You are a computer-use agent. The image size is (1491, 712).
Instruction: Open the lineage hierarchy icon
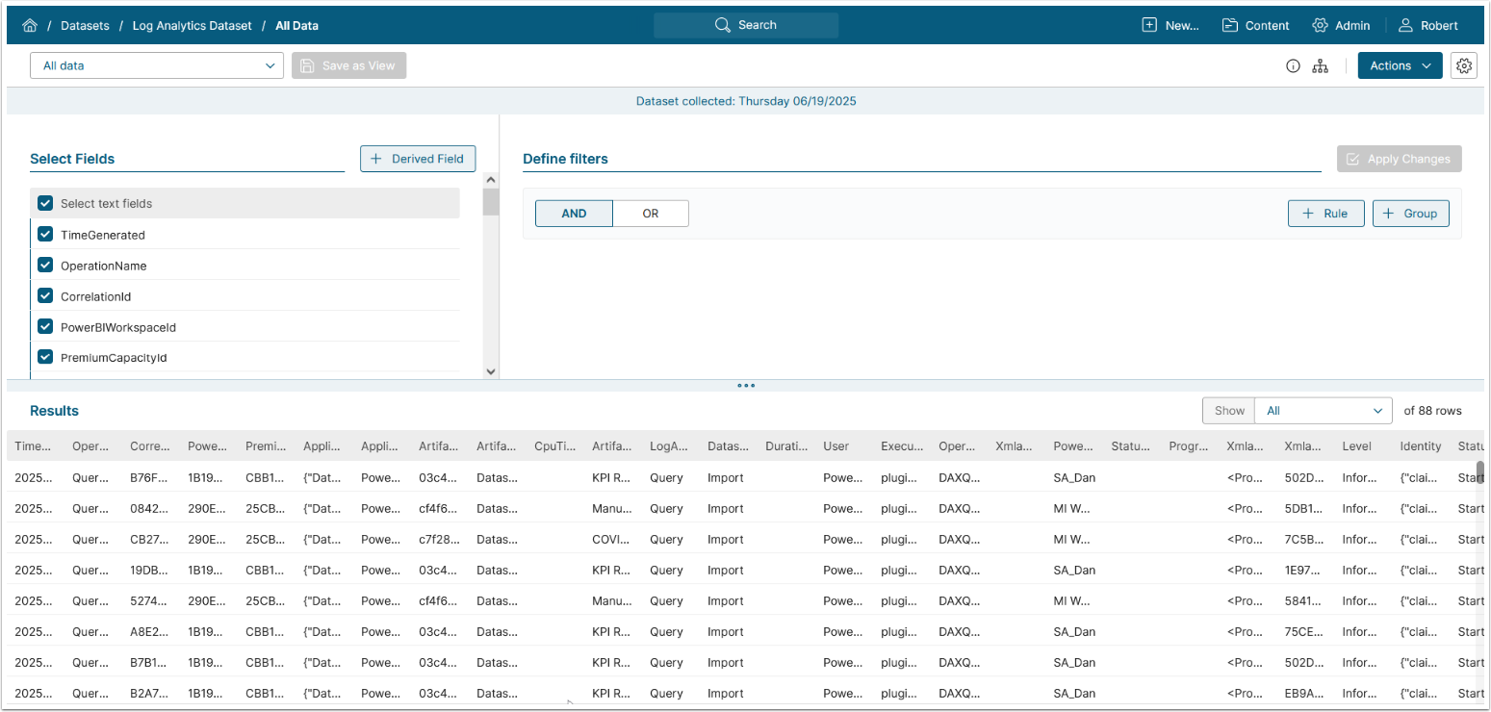coord(1321,66)
